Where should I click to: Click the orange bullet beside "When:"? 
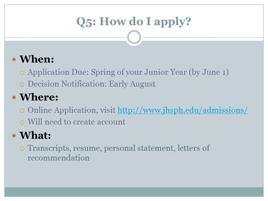(x=14, y=59)
